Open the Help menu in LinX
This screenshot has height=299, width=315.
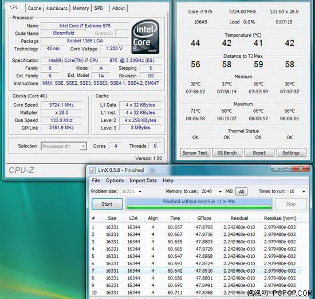coord(168,180)
